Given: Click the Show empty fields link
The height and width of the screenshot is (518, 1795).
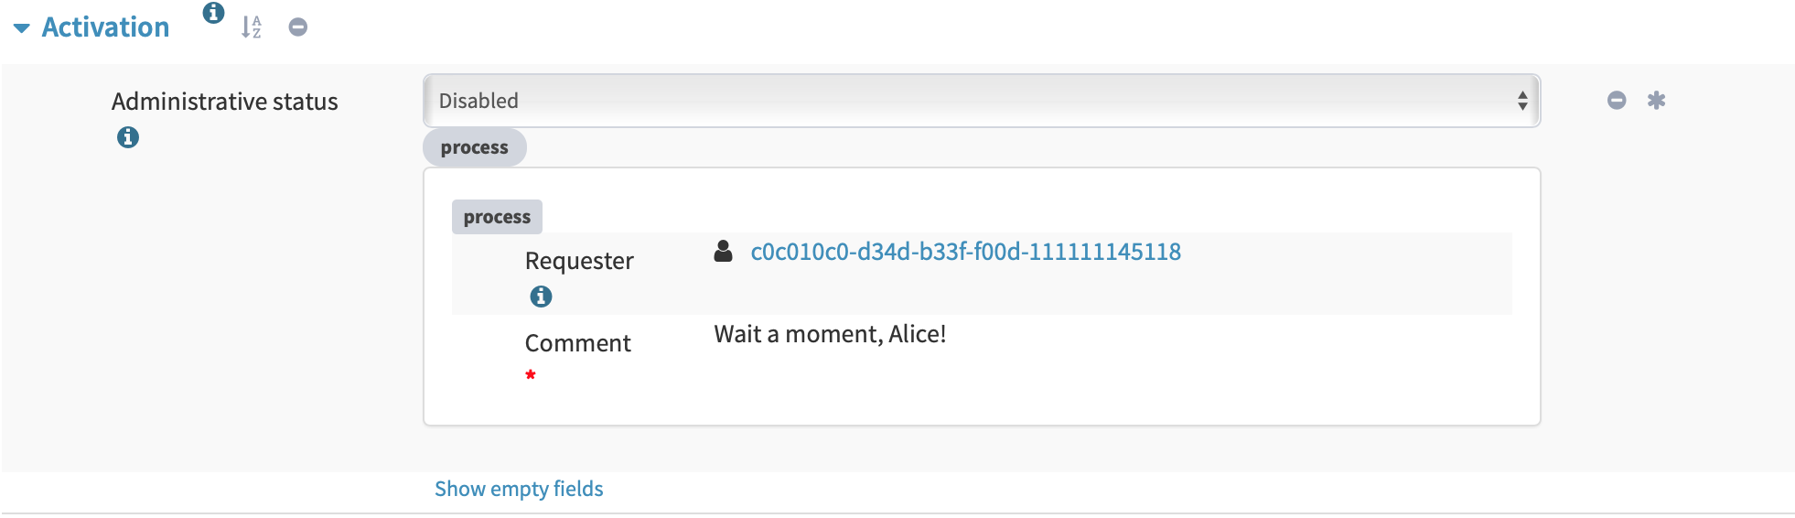Looking at the screenshot, I should pos(519,489).
